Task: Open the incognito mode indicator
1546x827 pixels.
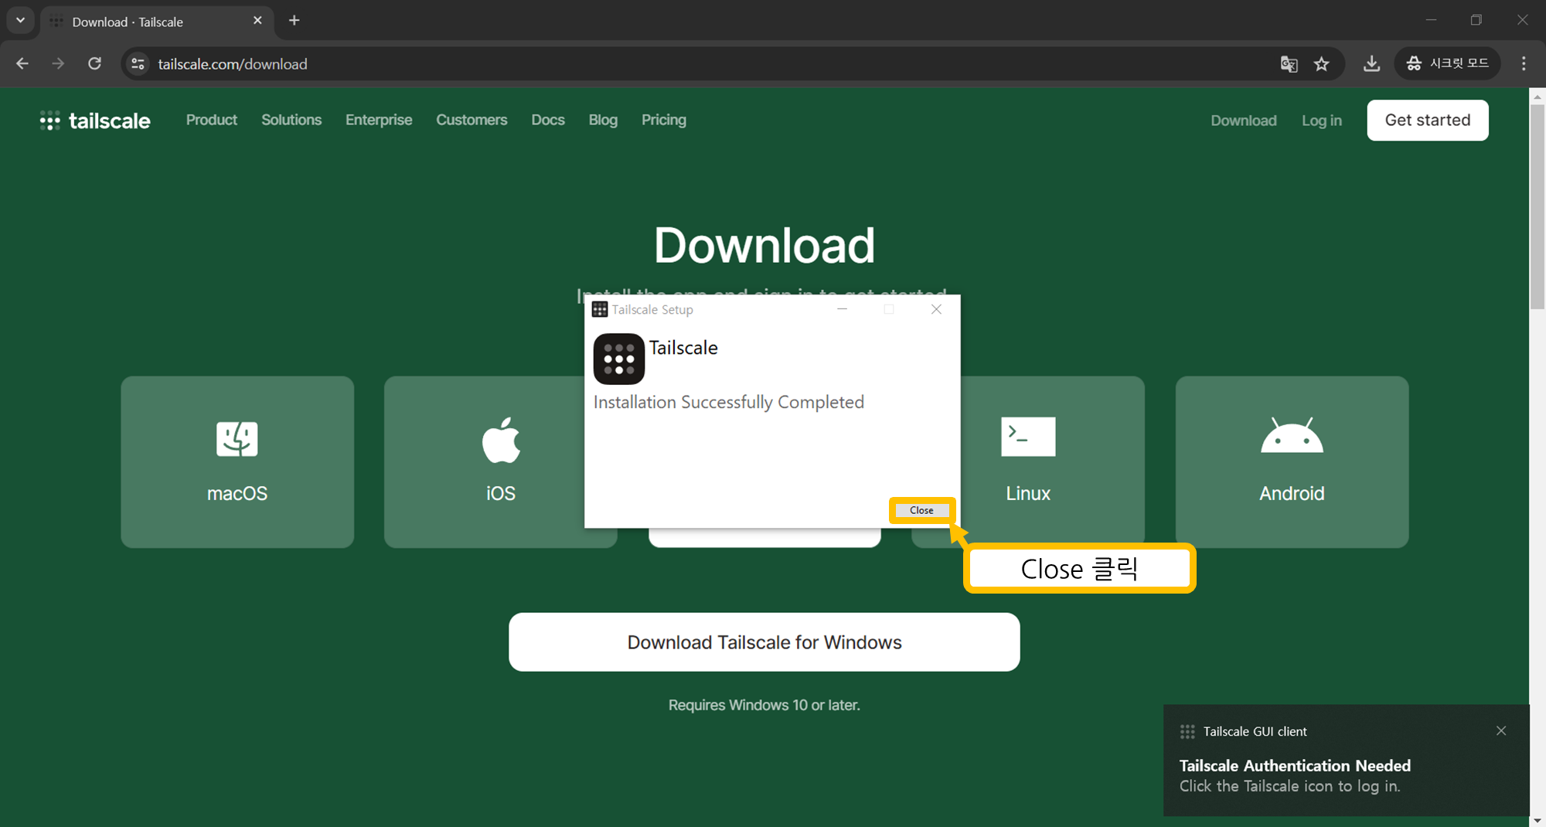Action: (1447, 63)
